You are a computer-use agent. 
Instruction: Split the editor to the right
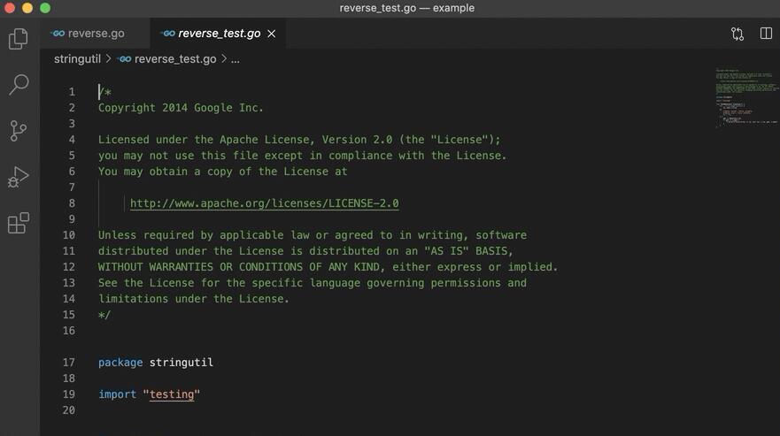coord(766,34)
